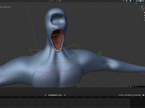Select the green shoulder control on right arm
This screenshot has height=108, width=145.
tap(100, 53)
